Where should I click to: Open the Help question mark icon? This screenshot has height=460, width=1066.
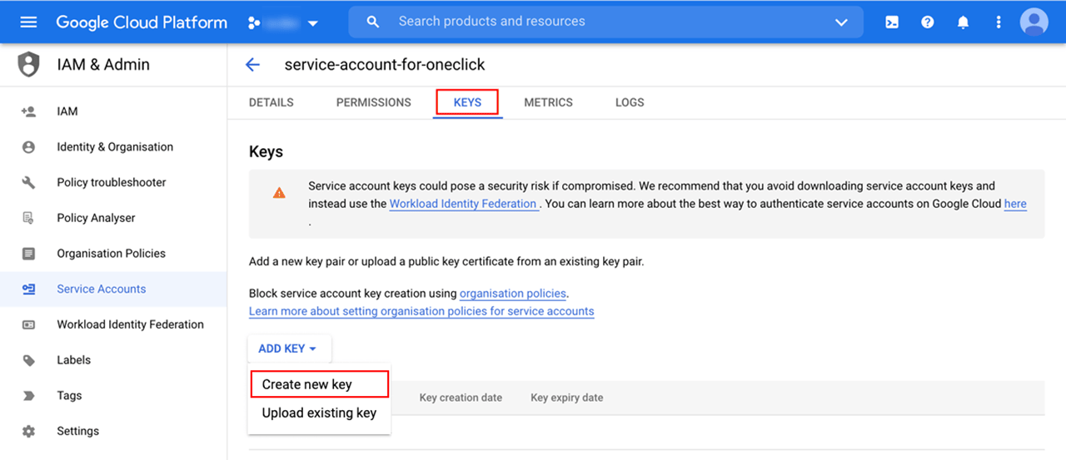click(928, 22)
